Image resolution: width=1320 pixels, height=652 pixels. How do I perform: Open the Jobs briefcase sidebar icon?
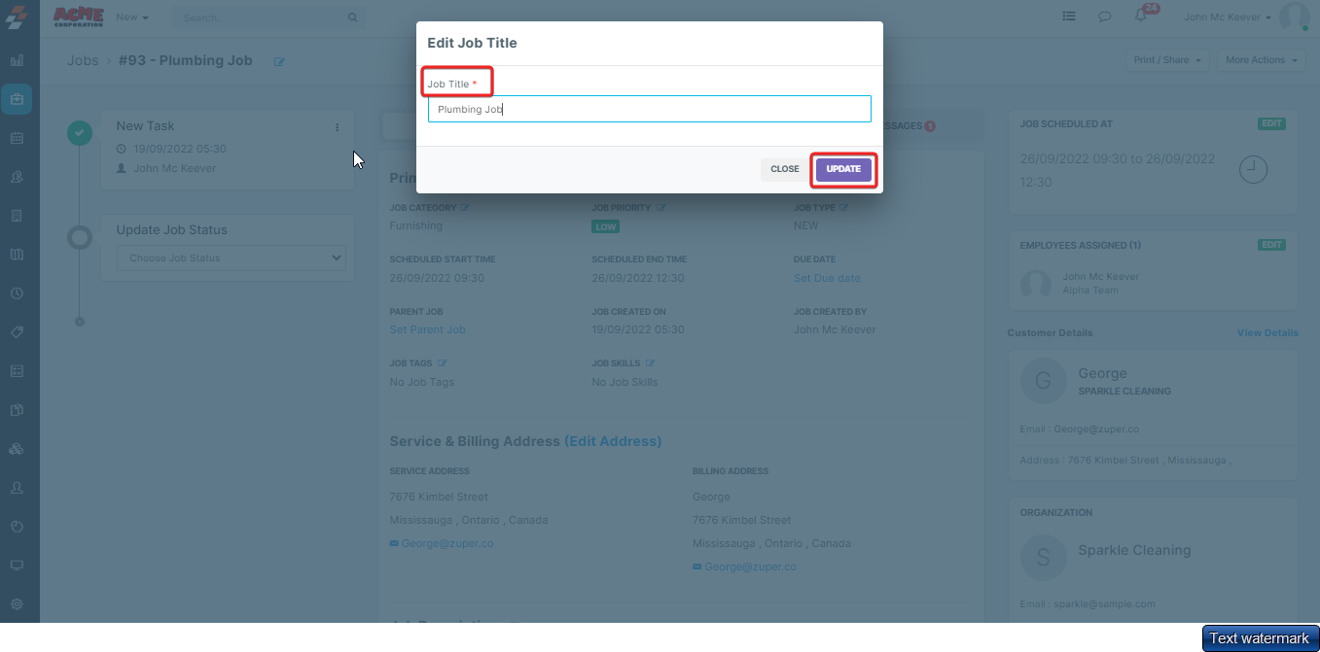pos(17,99)
